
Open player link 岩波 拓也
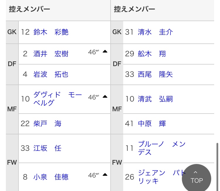(51, 75)
